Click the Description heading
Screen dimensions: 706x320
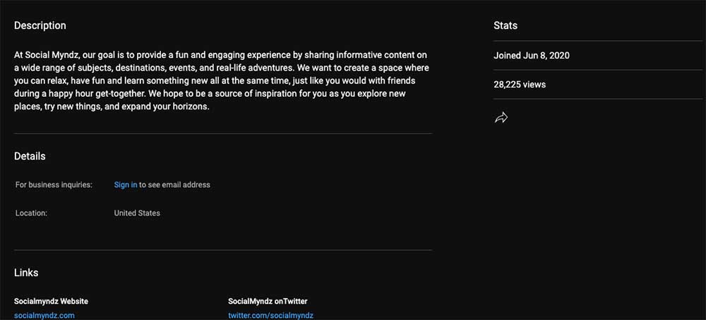(x=40, y=25)
